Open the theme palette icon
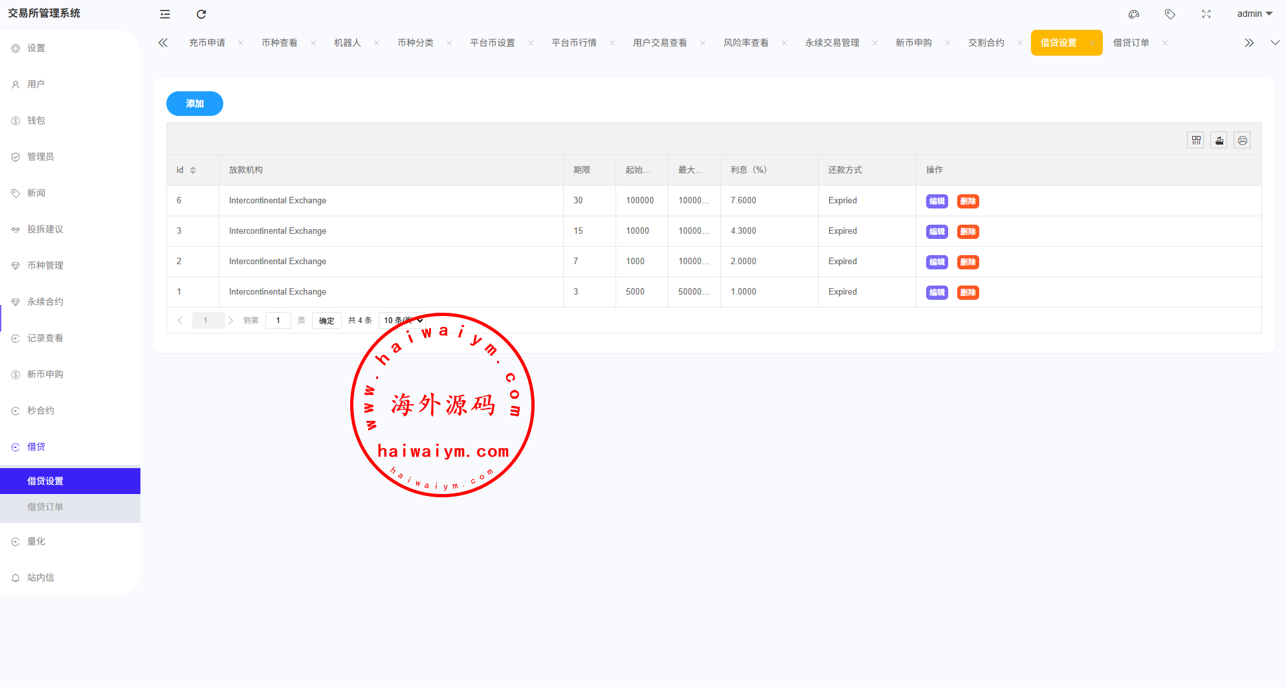Viewport: 1286px width, 687px height. [1133, 14]
